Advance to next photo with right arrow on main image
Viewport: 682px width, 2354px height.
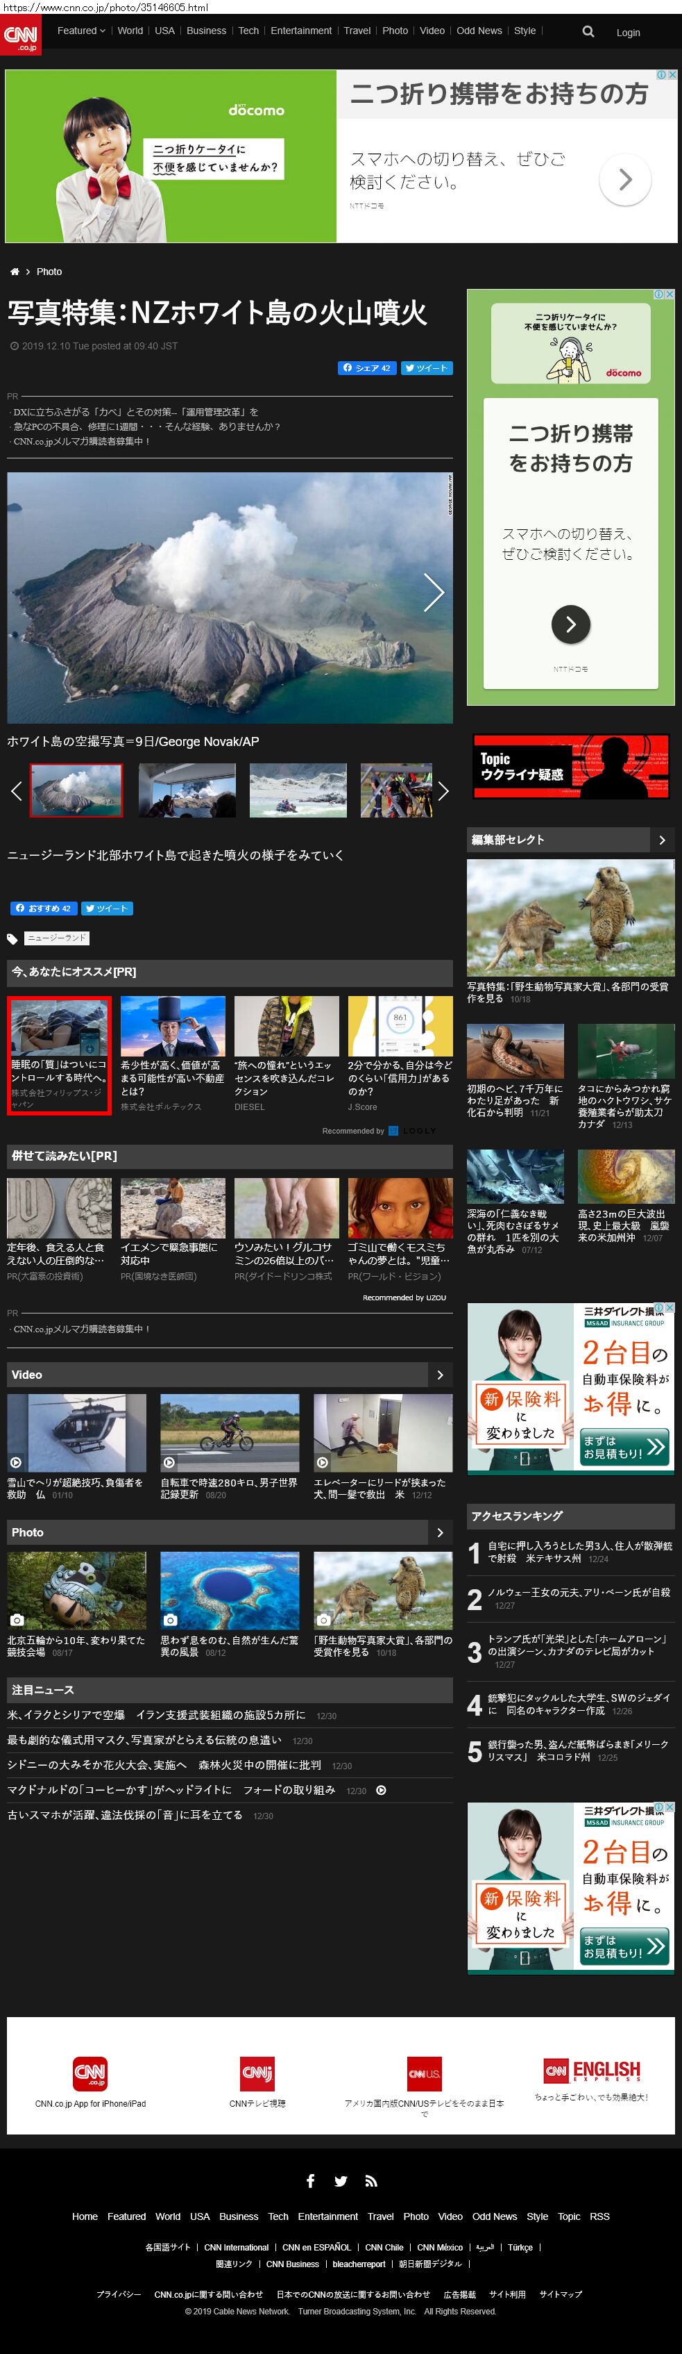click(x=434, y=593)
